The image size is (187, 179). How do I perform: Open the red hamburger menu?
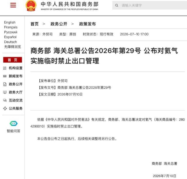(x=13, y=5)
